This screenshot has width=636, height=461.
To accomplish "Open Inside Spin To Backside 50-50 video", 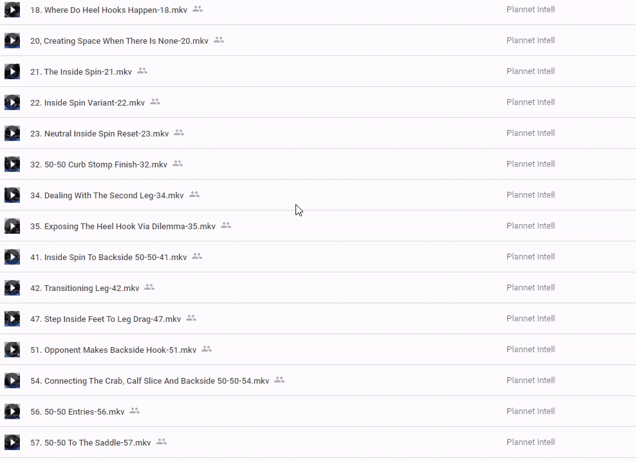I will [x=109, y=257].
